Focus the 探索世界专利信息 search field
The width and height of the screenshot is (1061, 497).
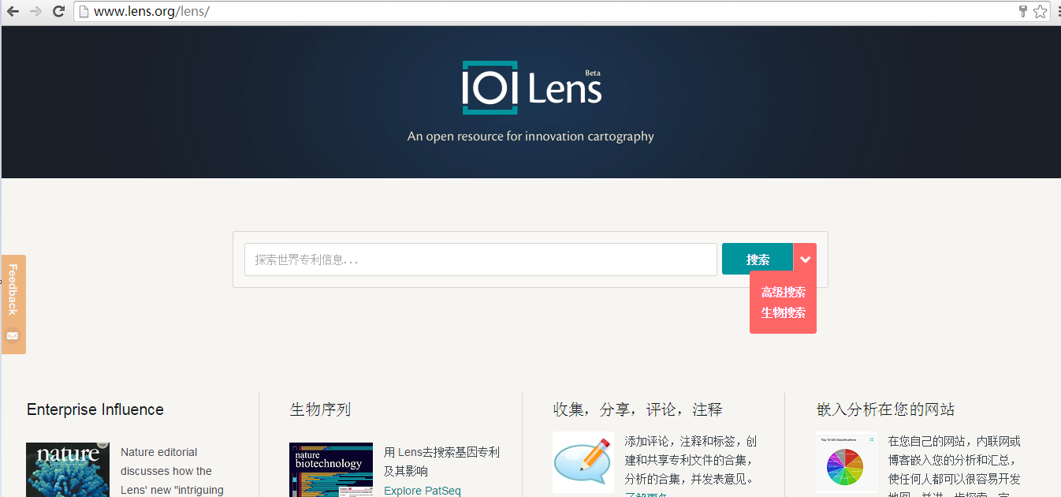(481, 260)
